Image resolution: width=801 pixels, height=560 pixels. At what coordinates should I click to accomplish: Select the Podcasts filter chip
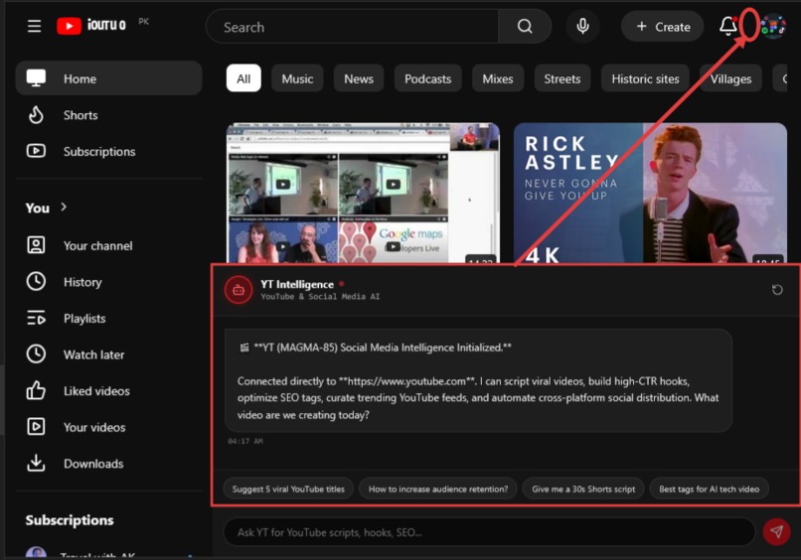point(427,78)
